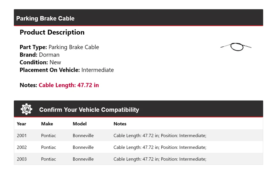The height and width of the screenshot is (174, 277).
Task: Click the Notes column header
Action: click(x=120, y=124)
